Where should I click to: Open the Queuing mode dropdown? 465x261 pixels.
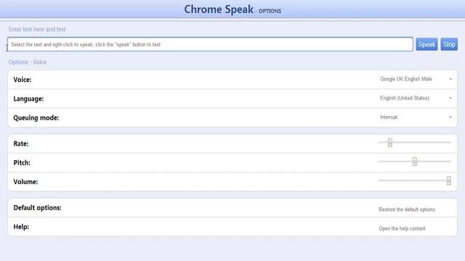416,117
